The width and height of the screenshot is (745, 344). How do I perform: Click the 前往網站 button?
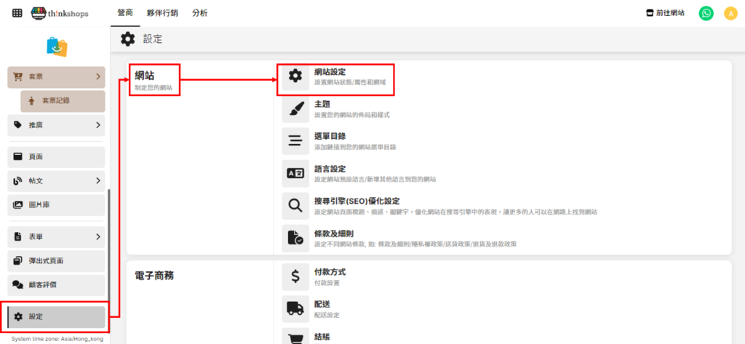665,13
